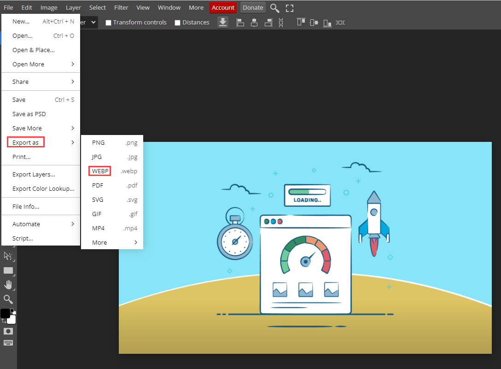Select the Hand tool
Viewport: 501px width, 369px height.
coord(8,285)
